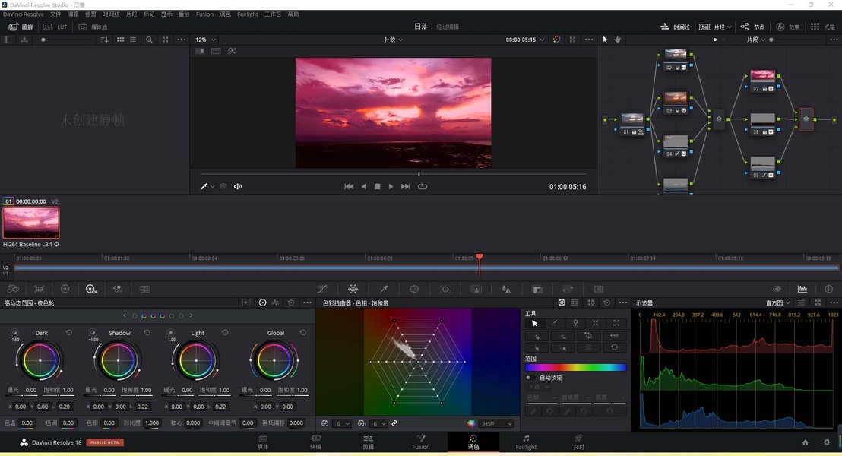This screenshot has width=842, height=456.
Task: Show the Scopes panel
Action: click(802, 289)
